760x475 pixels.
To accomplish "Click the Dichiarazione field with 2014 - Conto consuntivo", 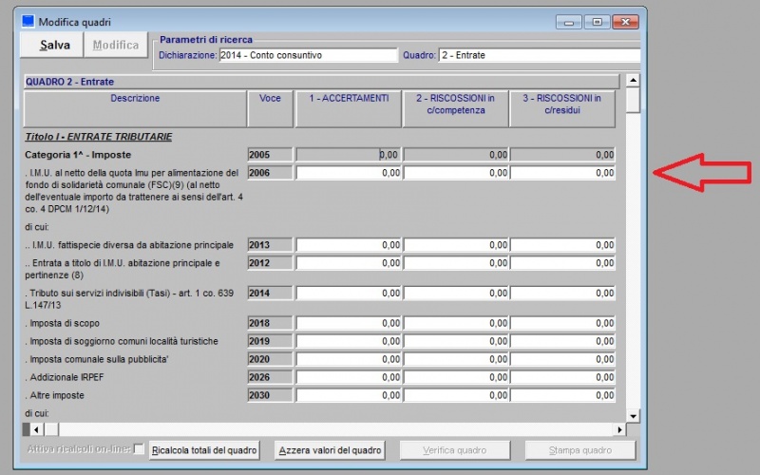I will pos(308,55).
